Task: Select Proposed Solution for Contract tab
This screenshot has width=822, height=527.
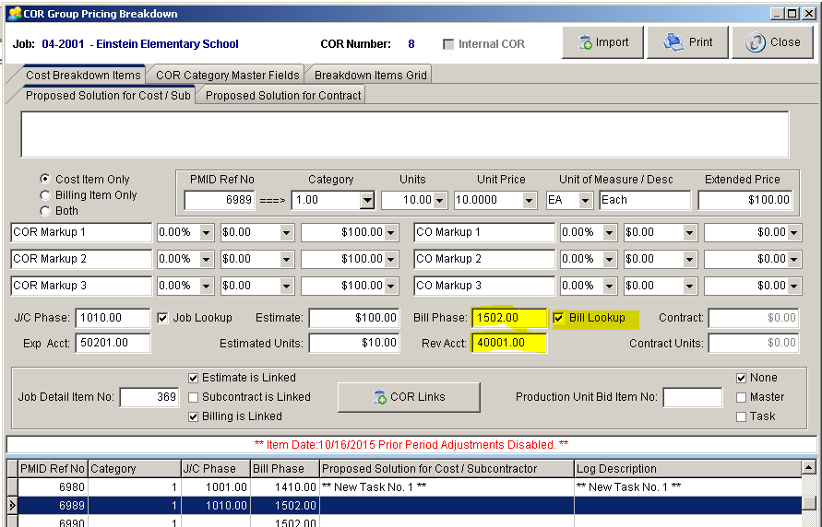Action: (283, 95)
